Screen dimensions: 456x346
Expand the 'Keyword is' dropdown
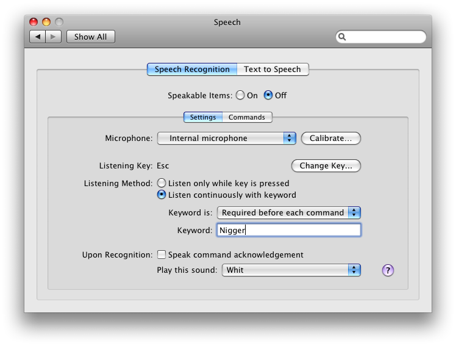pyautogui.click(x=289, y=212)
